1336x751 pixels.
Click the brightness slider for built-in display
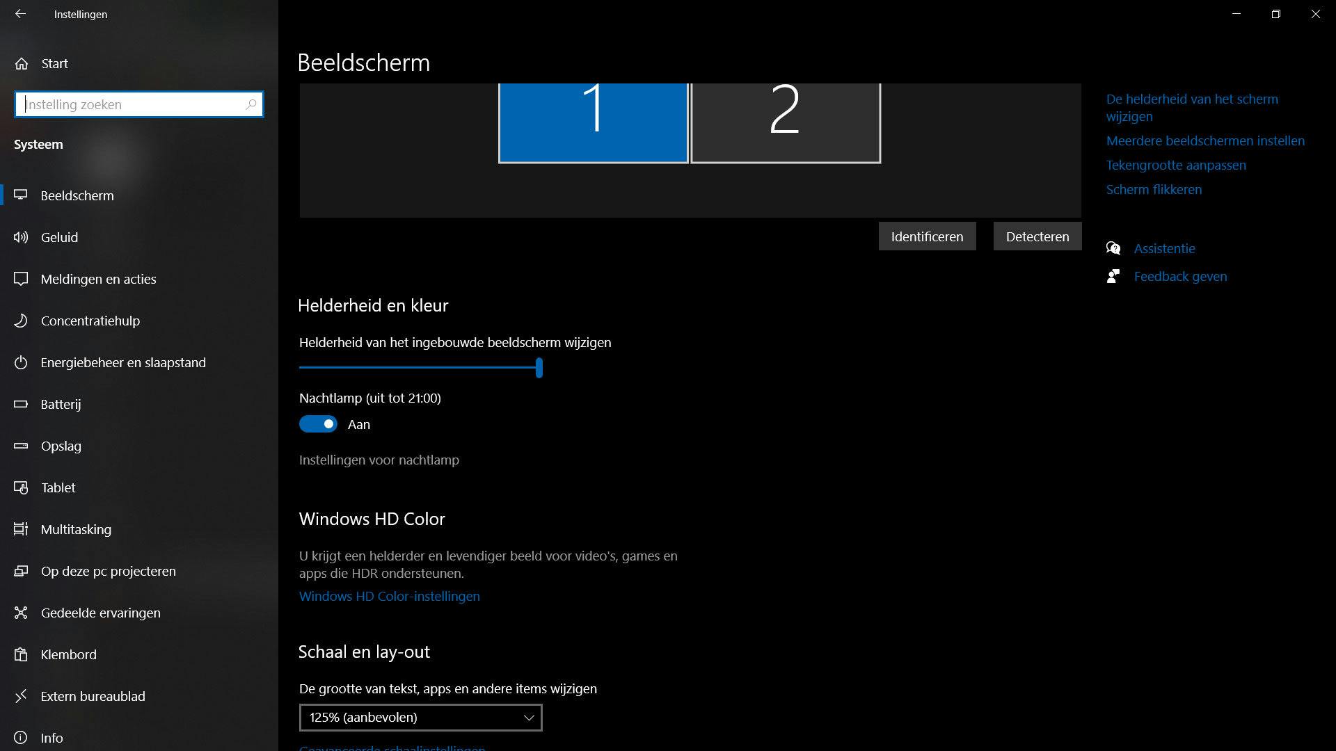point(420,367)
